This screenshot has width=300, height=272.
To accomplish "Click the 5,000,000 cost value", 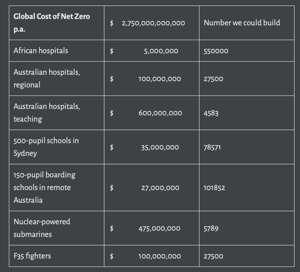I will point(161,51).
